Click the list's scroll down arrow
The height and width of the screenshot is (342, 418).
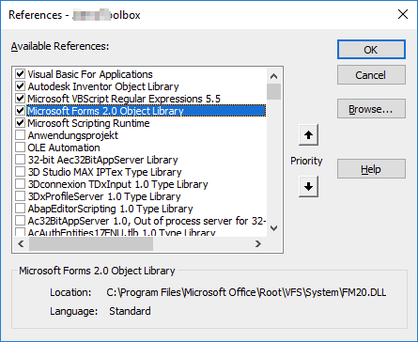[x=274, y=228]
